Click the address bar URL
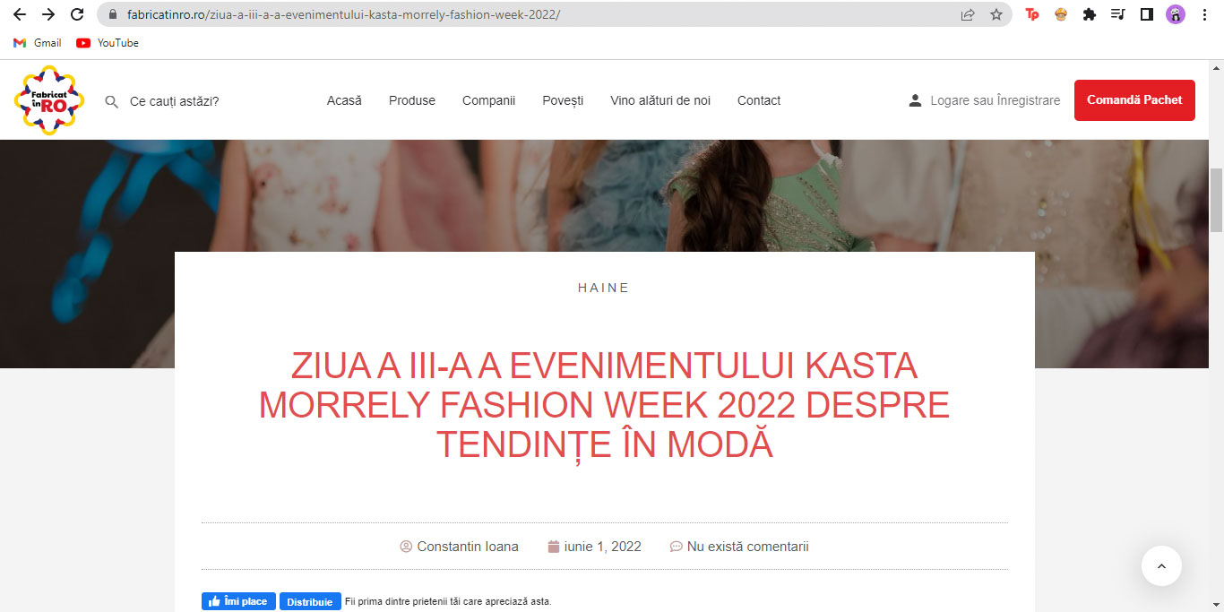1224x612 pixels. (344, 15)
